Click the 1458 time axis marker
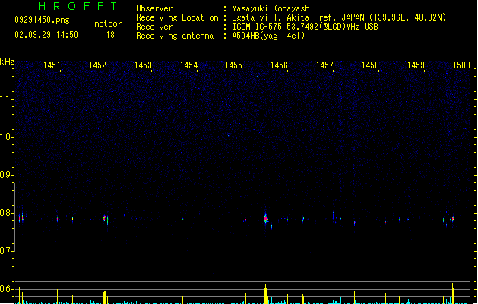478x304 pixels. pyautogui.click(x=370, y=65)
